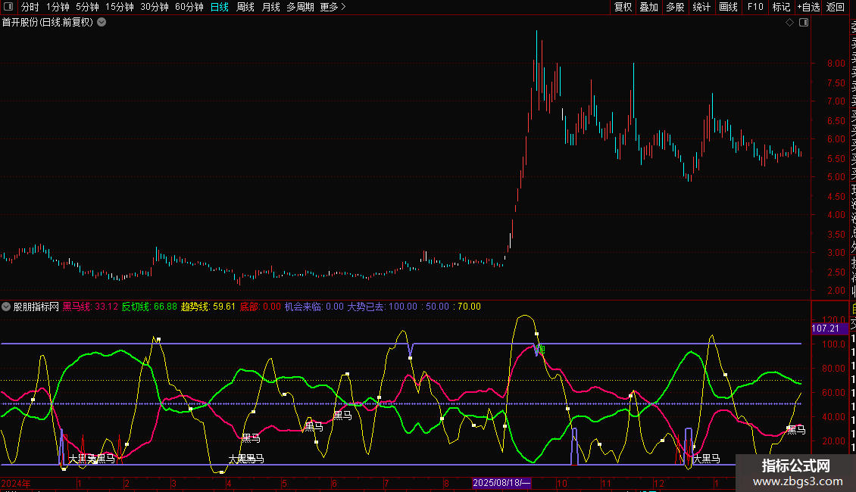
Task: Add stock with +自选 button
Action: coord(808,8)
